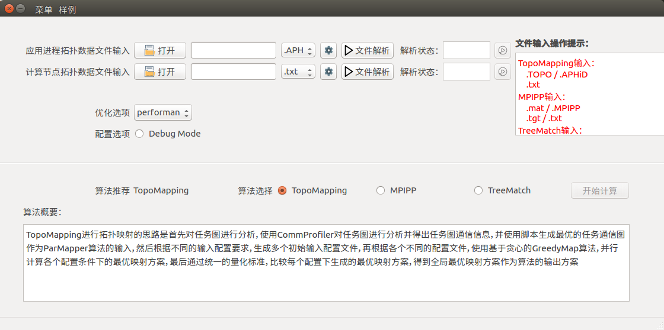Viewport: 664px width, 330px height.
Task: Click the 文件输入操作提示 hint text panel
Action: point(589,94)
